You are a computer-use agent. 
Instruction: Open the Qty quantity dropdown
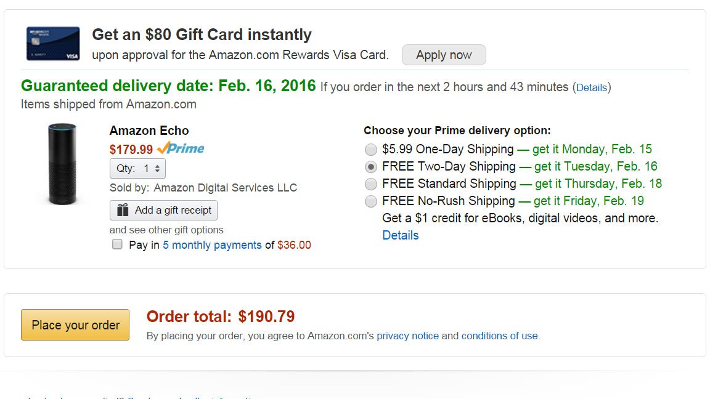[x=137, y=168]
